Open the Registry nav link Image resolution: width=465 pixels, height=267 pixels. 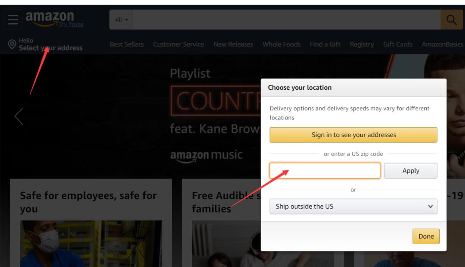tap(362, 44)
